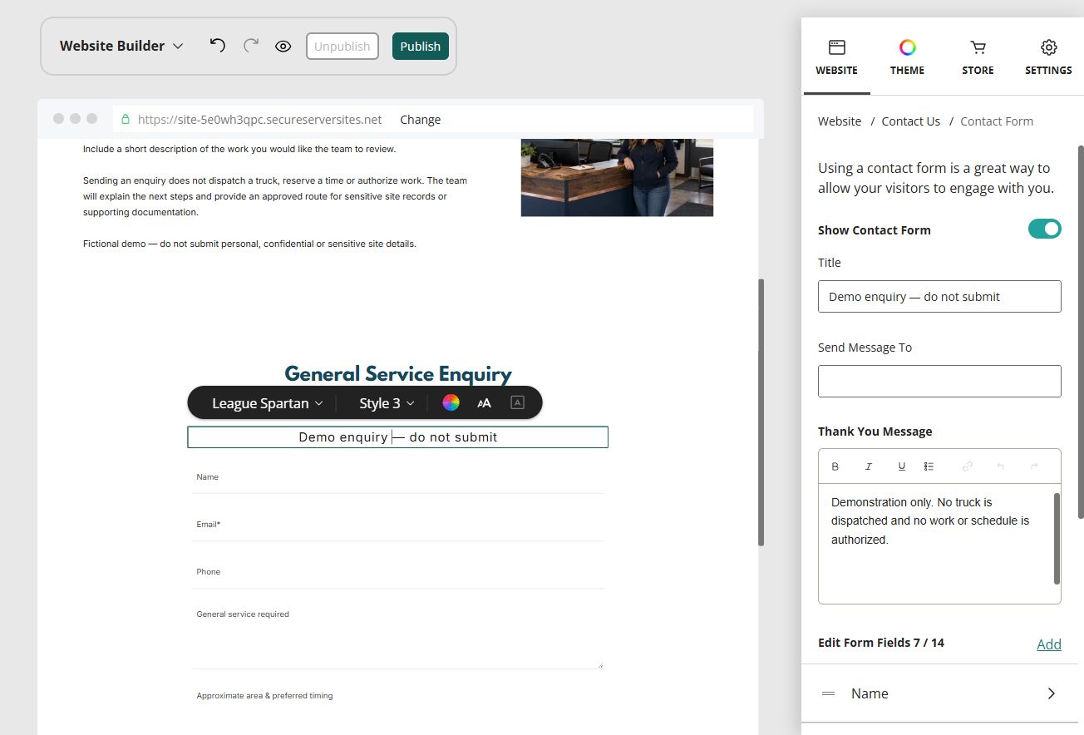Image resolution: width=1084 pixels, height=735 pixels.
Task: Switch to the THEME tab
Action: pyautogui.click(x=907, y=57)
